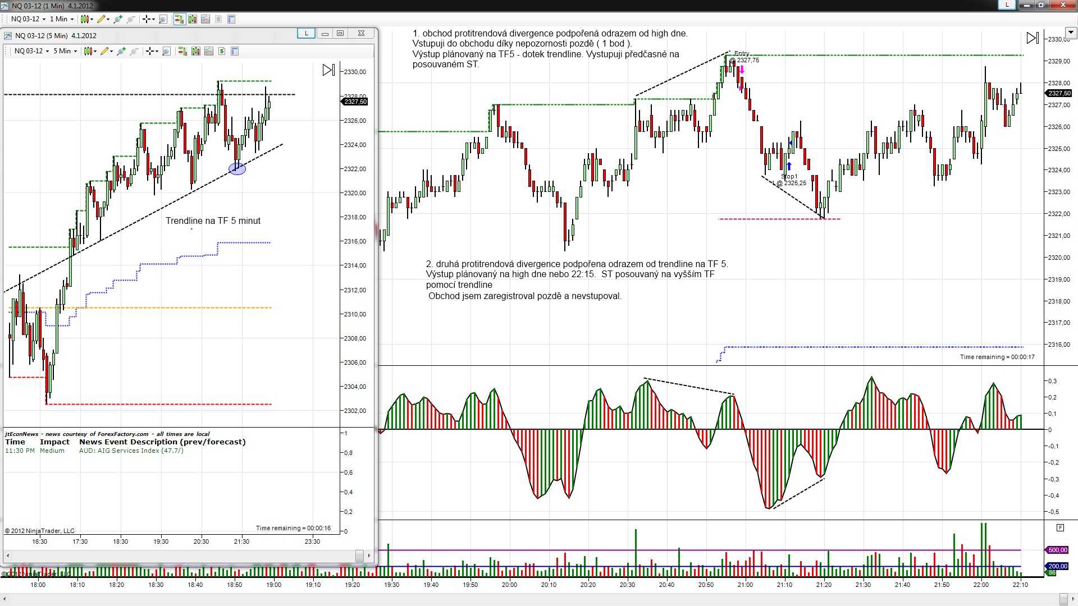Image resolution: width=1078 pixels, height=606 pixels.
Task: Click the main chart bottom scrollbar thumb
Action: click(x=1063, y=599)
